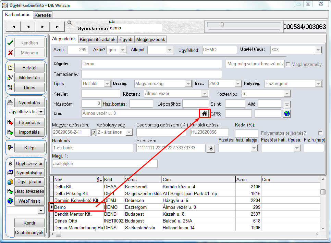Open the GPS globe map icon
Viewport: 331px width, 243px height.
pos(287,113)
